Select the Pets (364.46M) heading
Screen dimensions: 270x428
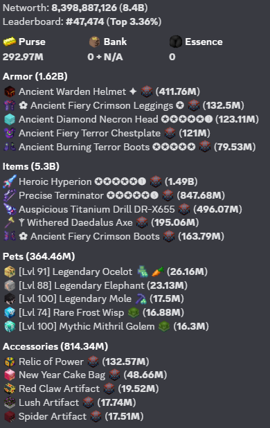point(39,256)
